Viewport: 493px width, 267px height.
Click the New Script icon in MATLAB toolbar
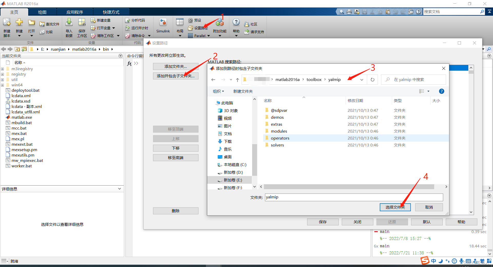(7, 22)
